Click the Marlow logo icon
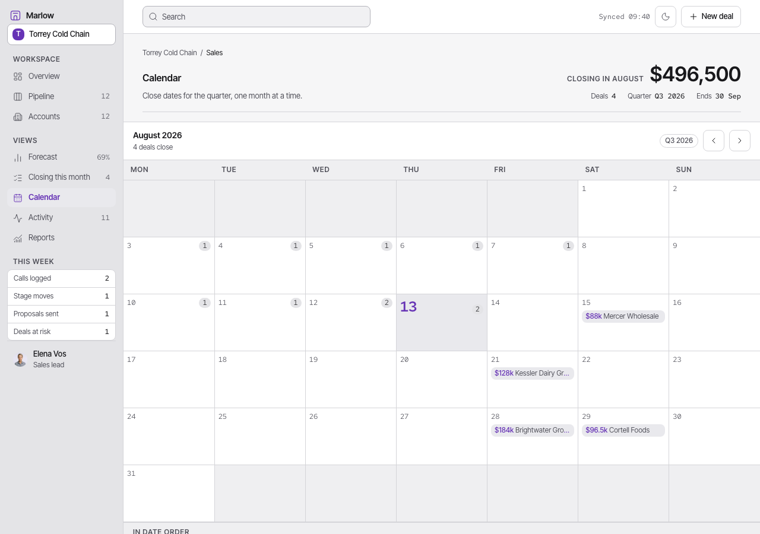Viewport: 760px width, 534px height. point(15,15)
